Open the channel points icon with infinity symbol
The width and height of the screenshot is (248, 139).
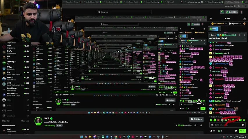pyautogui.click(x=213, y=131)
